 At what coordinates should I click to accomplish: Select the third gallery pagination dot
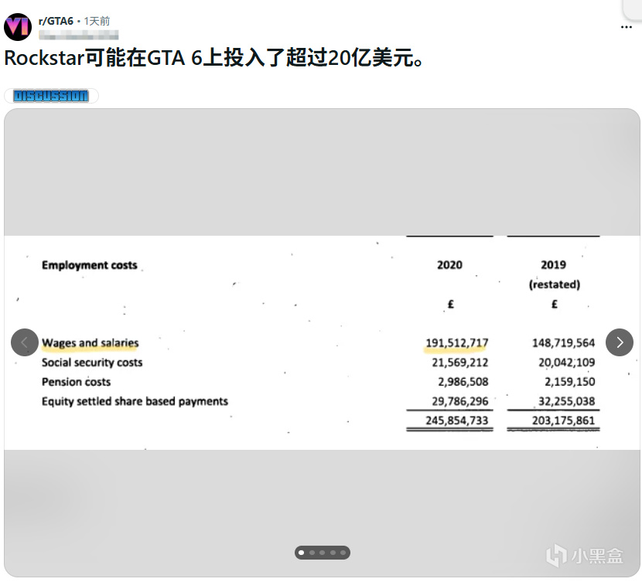pyautogui.click(x=323, y=553)
